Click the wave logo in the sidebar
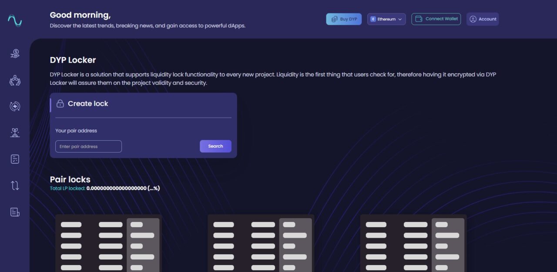557x272 pixels. (15, 20)
